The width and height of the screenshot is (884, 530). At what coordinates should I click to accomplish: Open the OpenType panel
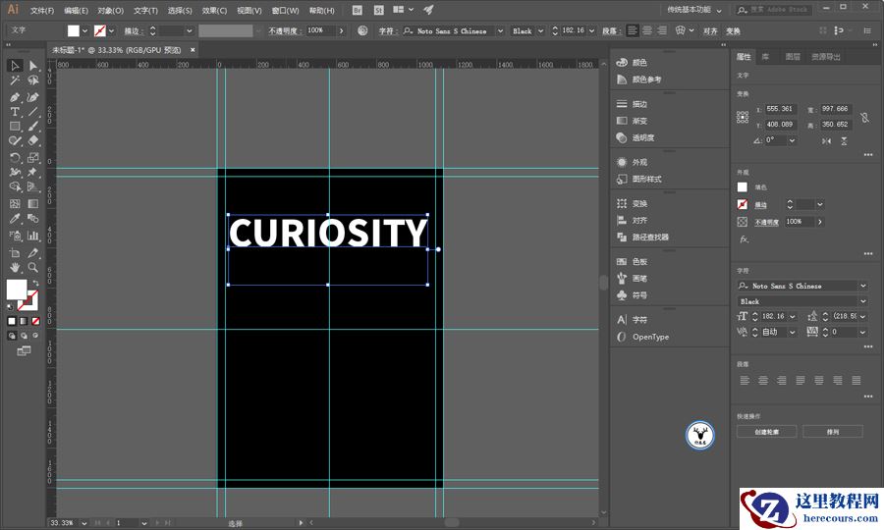(x=649, y=337)
